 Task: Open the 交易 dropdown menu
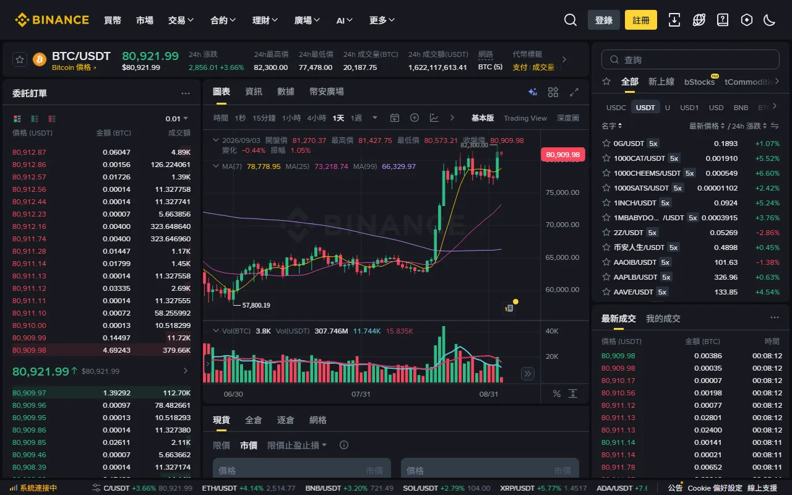coord(181,20)
